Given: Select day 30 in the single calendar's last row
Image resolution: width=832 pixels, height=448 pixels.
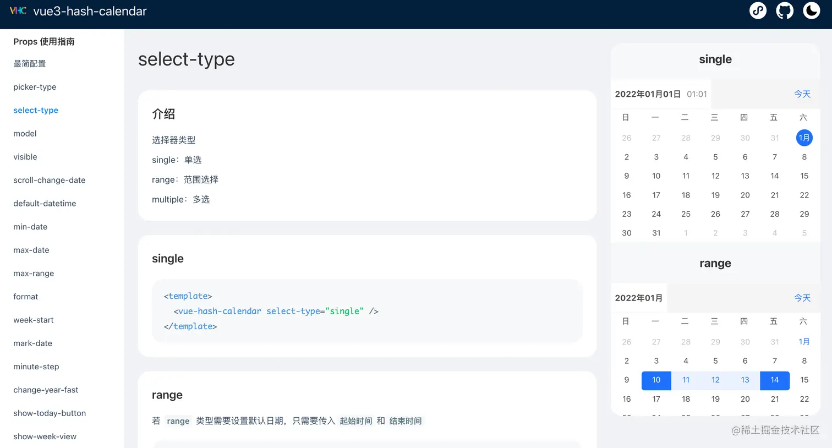Looking at the screenshot, I should pyautogui.click(x=626, y=233).
